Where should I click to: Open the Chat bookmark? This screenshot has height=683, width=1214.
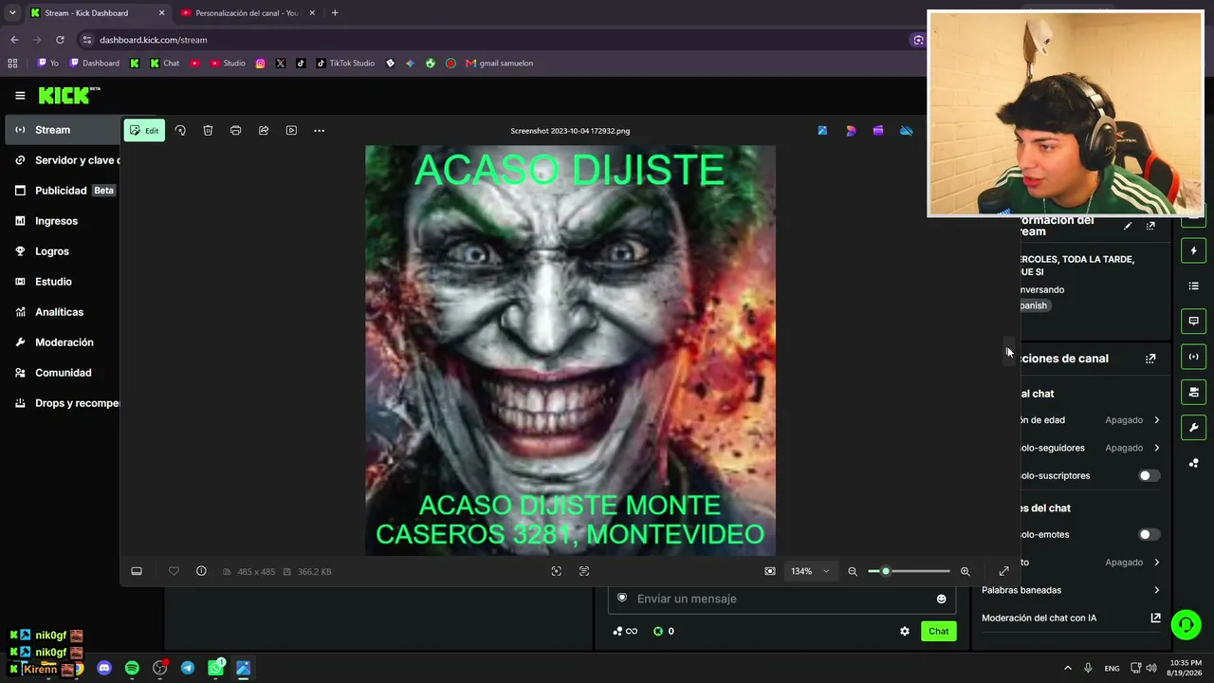click(165, 64)
